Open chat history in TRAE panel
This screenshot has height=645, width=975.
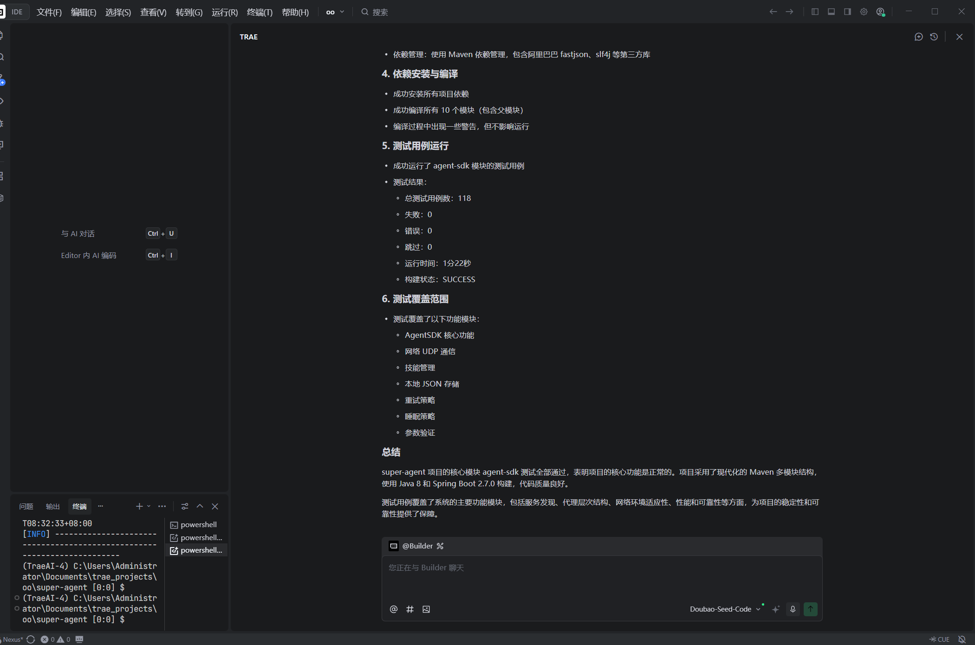(x=934, y=37)
